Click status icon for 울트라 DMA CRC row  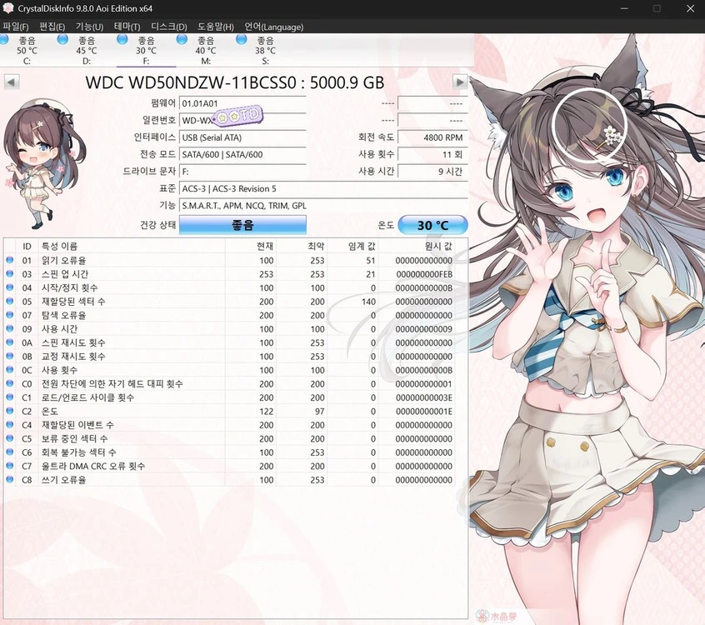(10, 465)
